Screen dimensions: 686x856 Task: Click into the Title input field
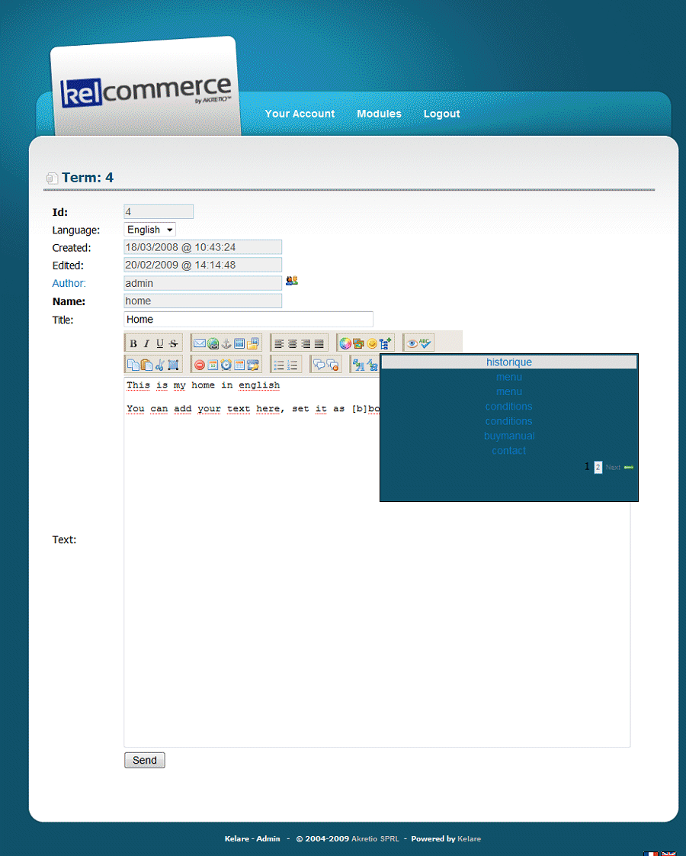[x=248, y=319]
